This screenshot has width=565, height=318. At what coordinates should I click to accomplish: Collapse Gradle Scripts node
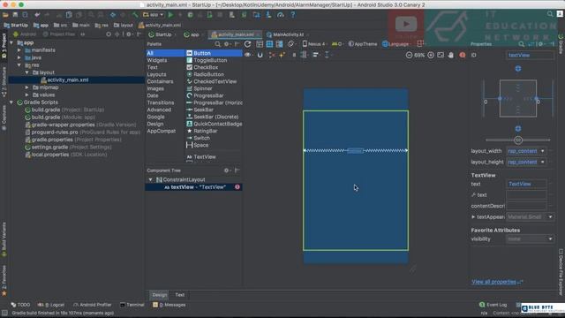tap(11, 102)
